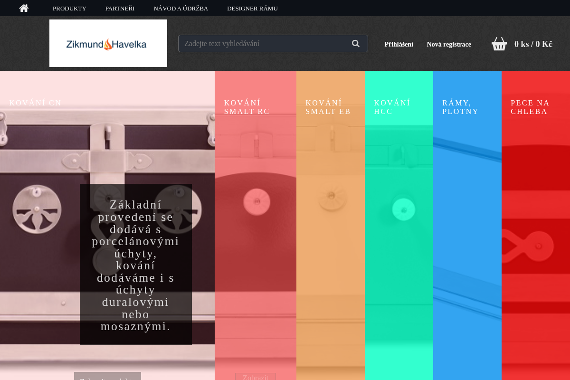This screenshot has width=570, height=380.
Task: Open the Produkty menu
Action: coord(69,8)
